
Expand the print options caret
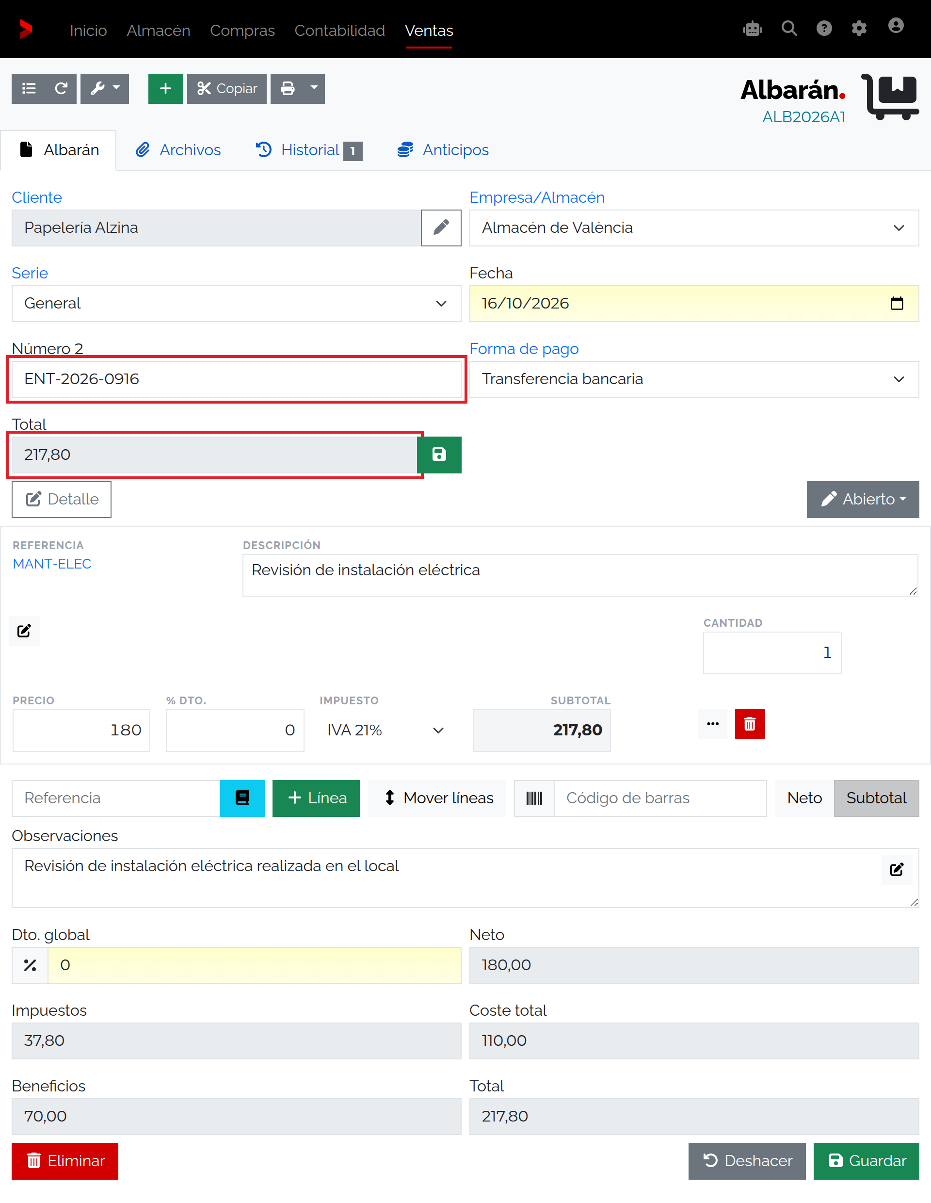(x=314, y=88)
